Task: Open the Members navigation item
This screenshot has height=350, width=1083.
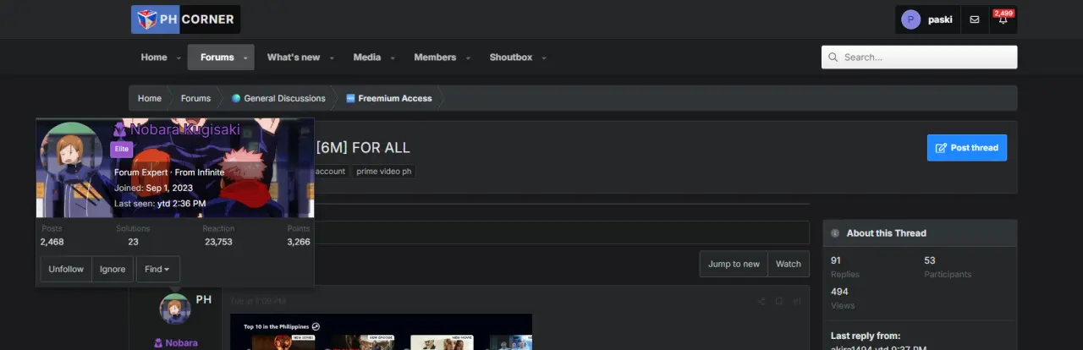Action: [435, 57]
